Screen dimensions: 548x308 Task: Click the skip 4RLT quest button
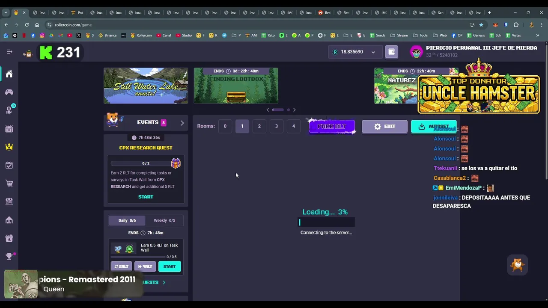click(146, 267)
